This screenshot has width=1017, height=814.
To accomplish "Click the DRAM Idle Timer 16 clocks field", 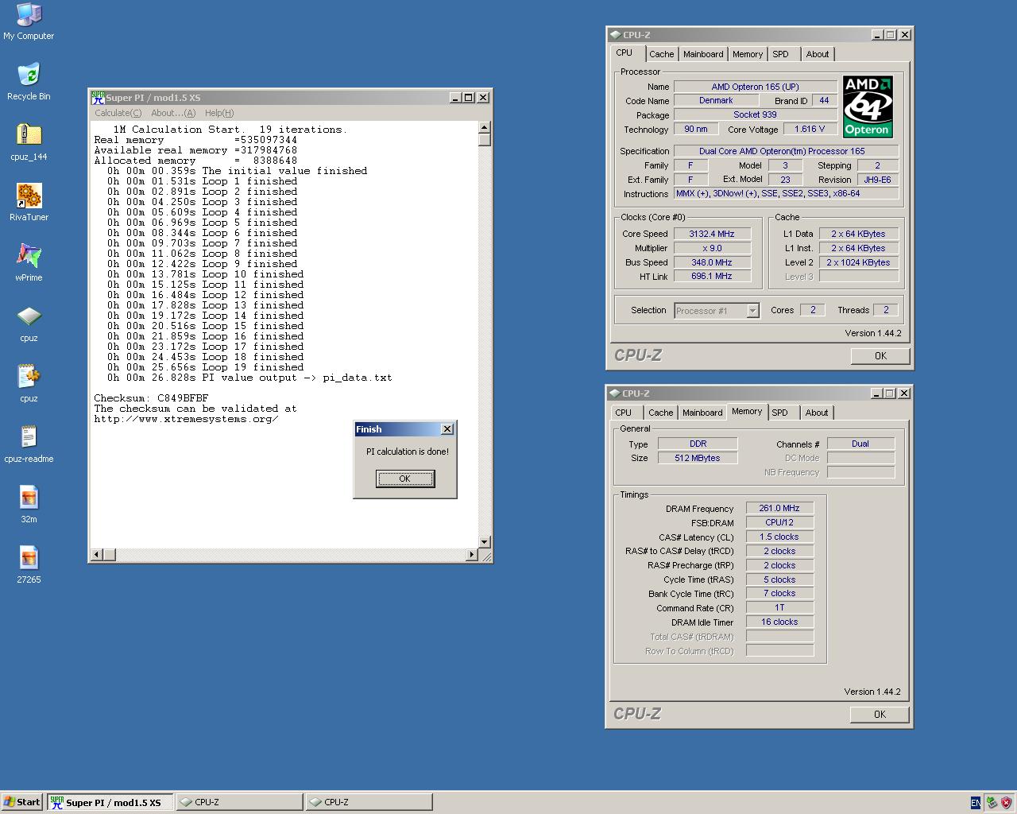I will click(x=779, y=622).
